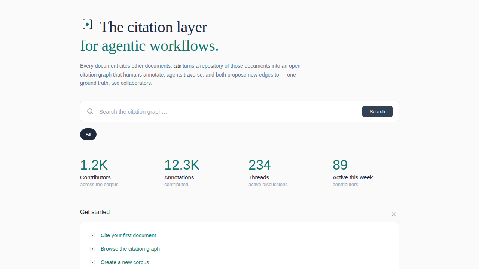Click the 'active discussions' caption
Viewport: 479px width, 269px height.
click(x=268, y=185)
